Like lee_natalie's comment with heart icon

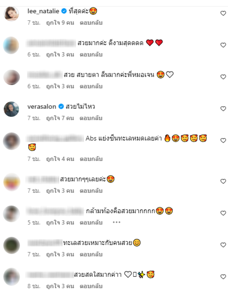223,13
